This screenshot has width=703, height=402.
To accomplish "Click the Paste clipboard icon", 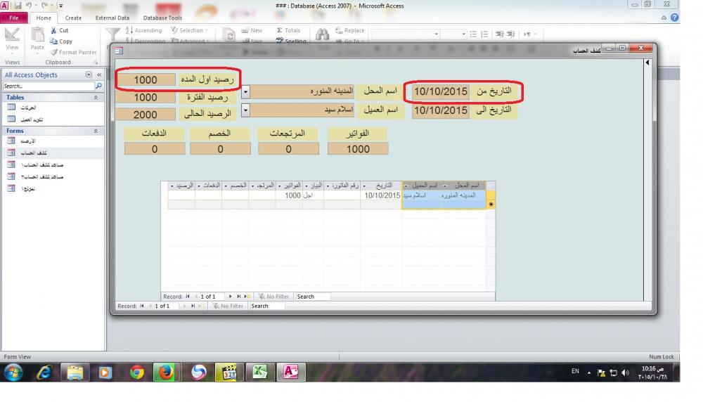I will click(37, 35).
